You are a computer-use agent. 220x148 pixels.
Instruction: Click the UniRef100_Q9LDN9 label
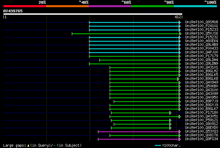point(201,64)
